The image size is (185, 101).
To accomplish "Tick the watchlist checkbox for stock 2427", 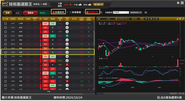I will point(5,24).
